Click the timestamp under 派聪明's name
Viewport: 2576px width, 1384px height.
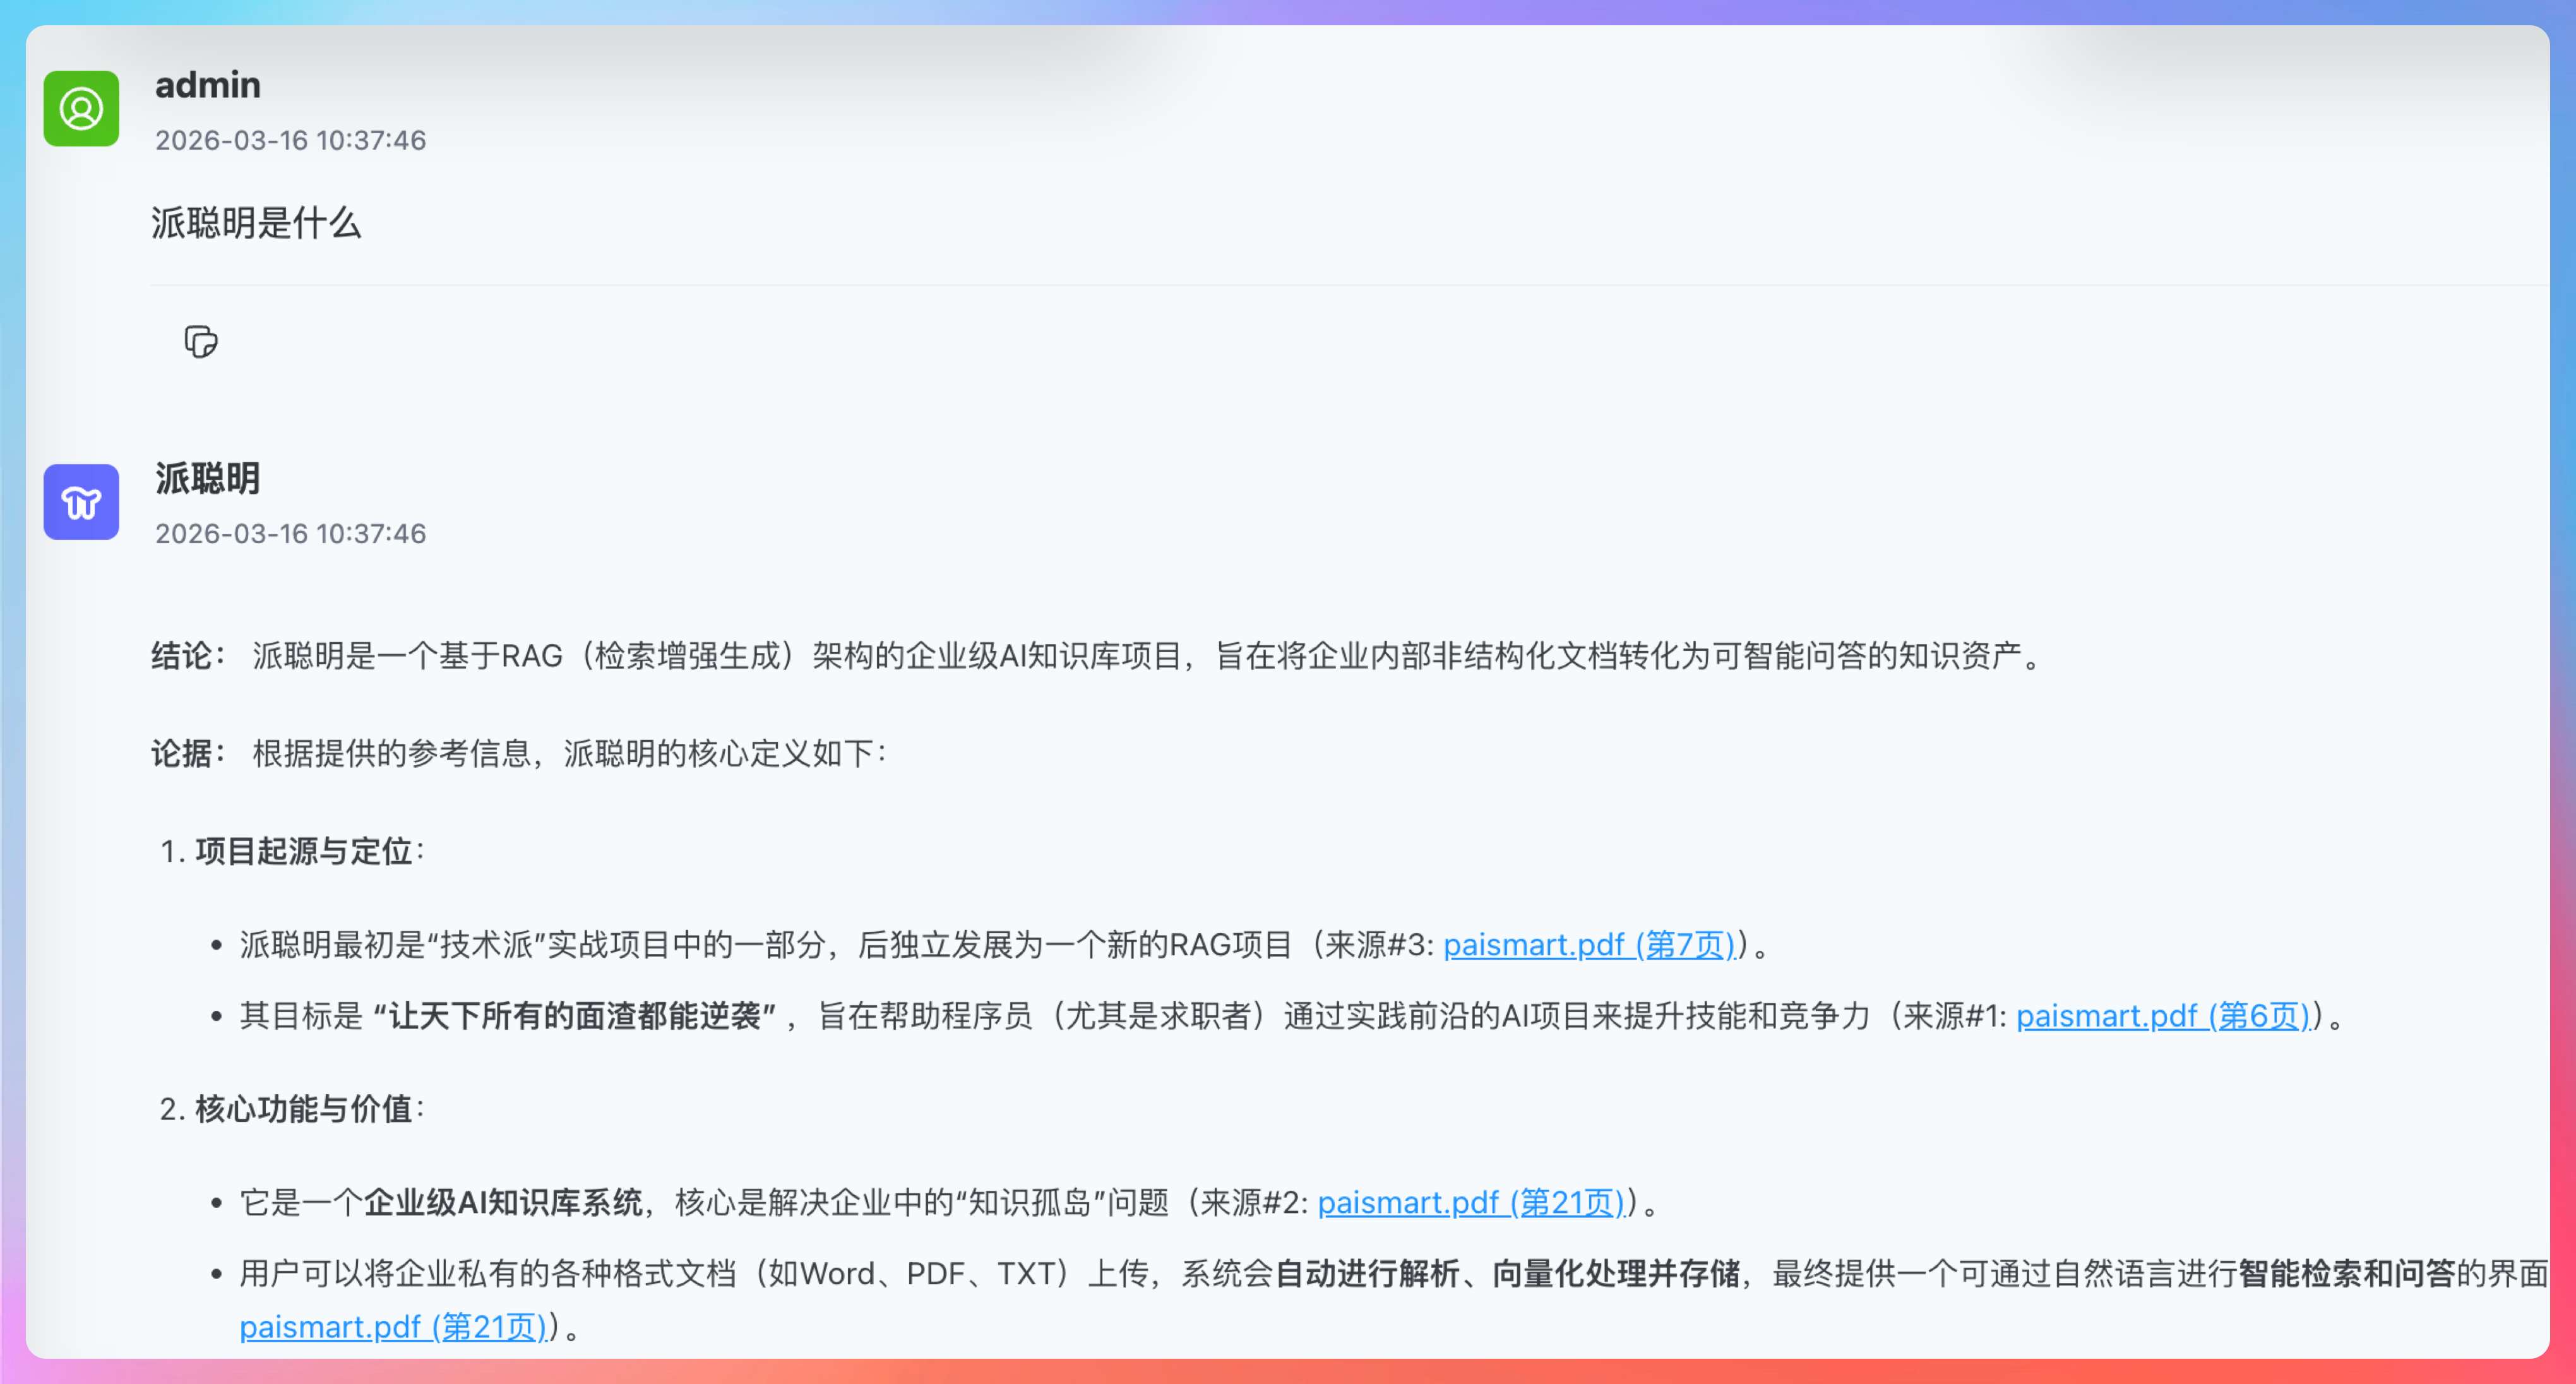coord(290,534)
